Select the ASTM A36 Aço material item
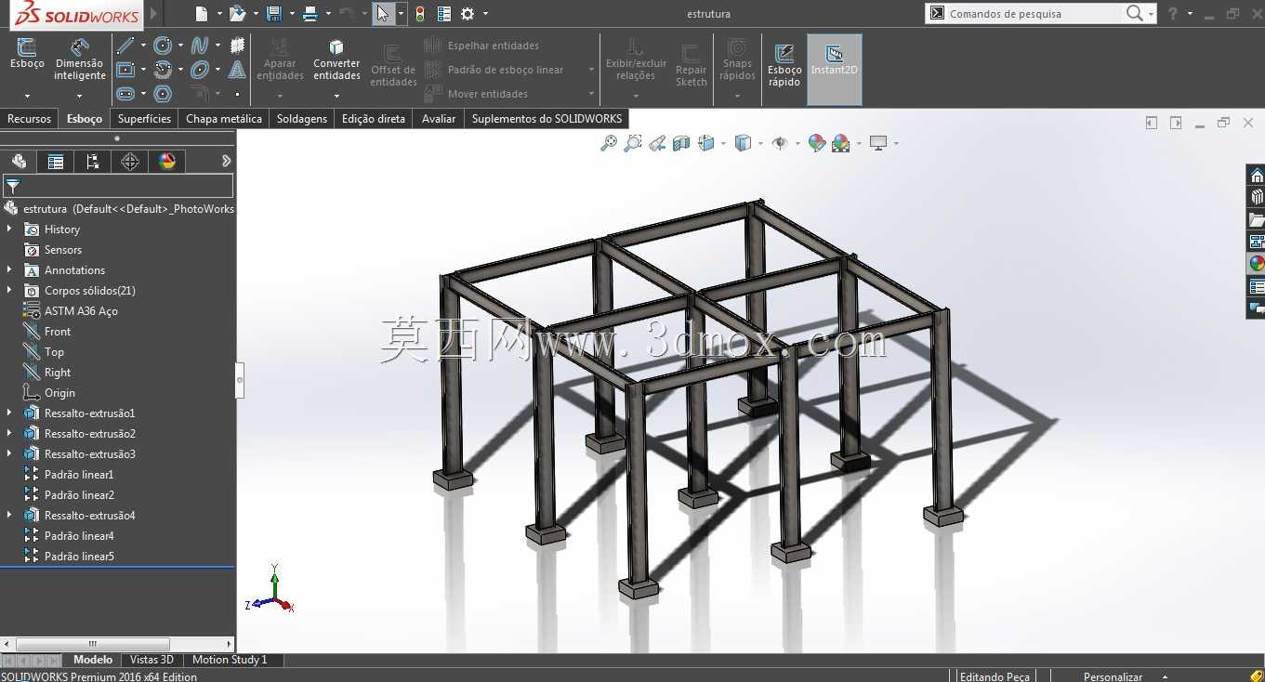The width and height of the screenshot is (1265, 682). click(81, 311)
